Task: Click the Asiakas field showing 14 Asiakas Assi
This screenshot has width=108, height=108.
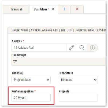Action: [39, 48]
